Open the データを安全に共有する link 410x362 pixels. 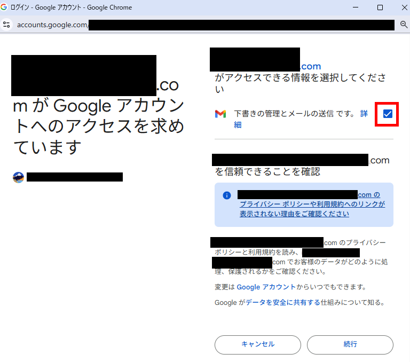click(x=283, y=302)
